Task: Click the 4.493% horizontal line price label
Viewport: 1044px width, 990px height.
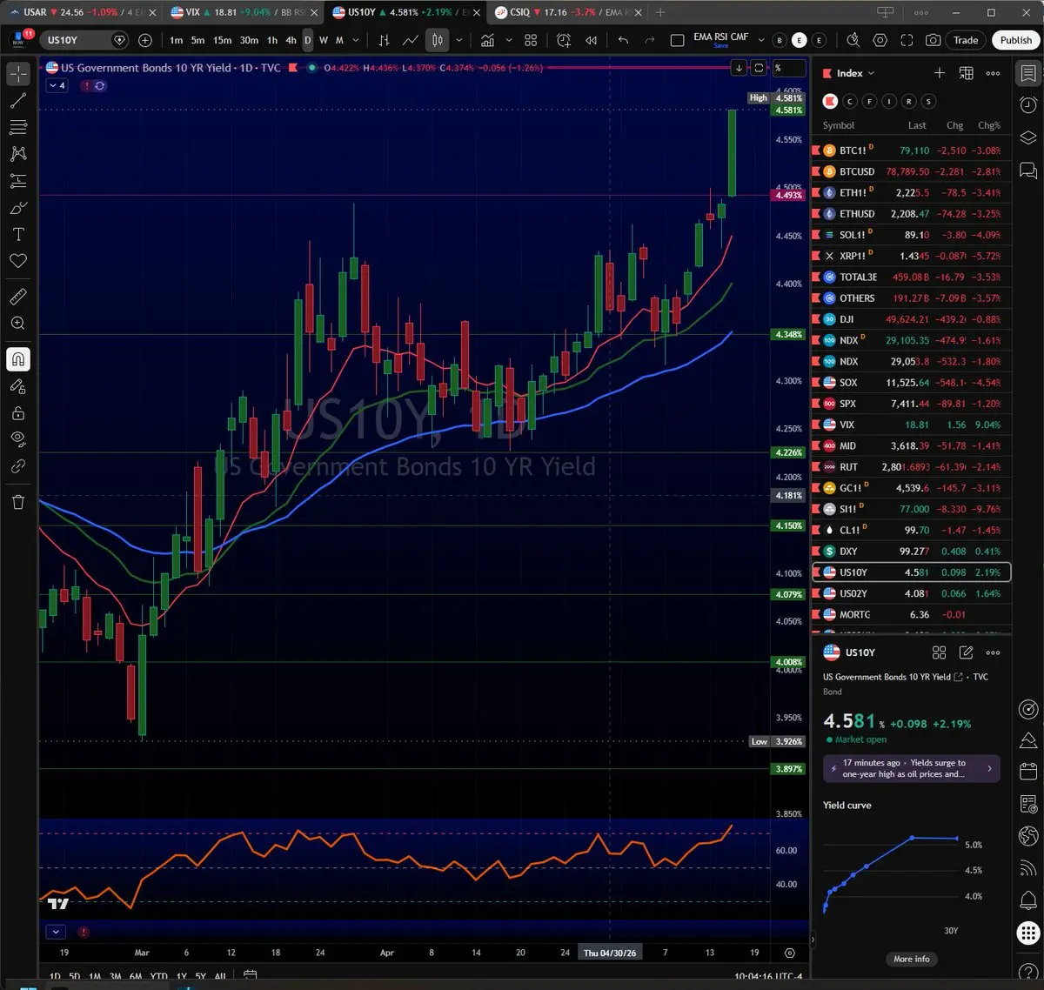Action: (x=788, y=196)
